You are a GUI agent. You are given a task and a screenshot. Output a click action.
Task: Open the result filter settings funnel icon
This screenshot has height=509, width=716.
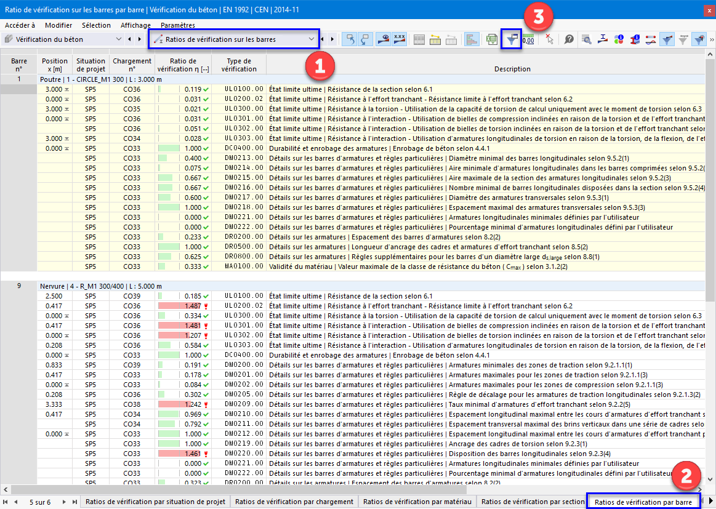(x=512, y=40)
